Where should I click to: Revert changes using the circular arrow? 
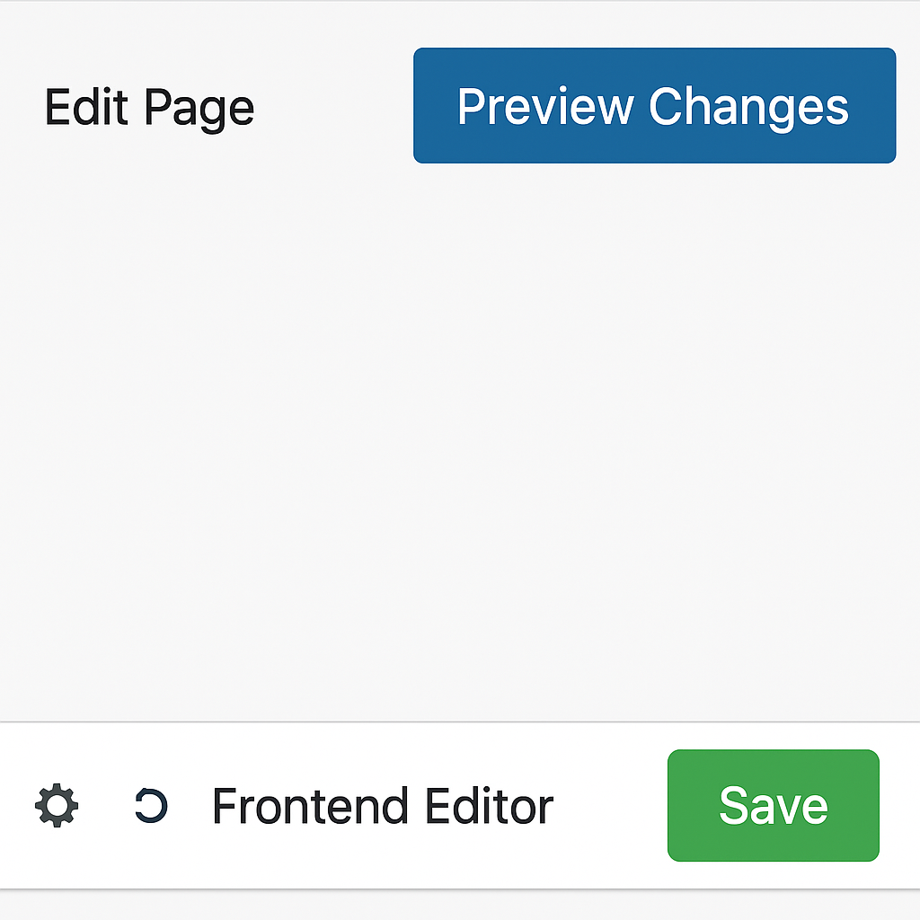pos(151,806)
